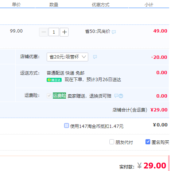Viewport: 171px width, 171px height.
Task: Open the question mark help icon for 运费险
Action: 121,96
